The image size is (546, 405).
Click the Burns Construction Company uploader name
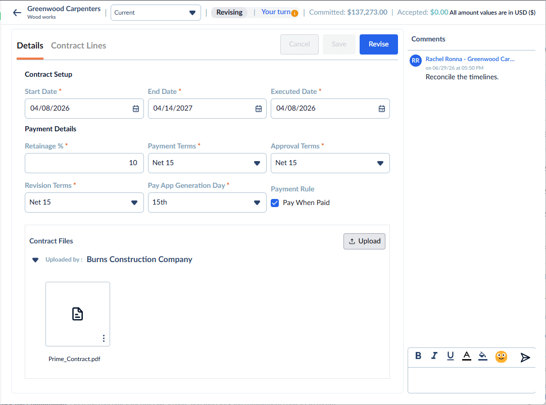[x=139, y=260]
